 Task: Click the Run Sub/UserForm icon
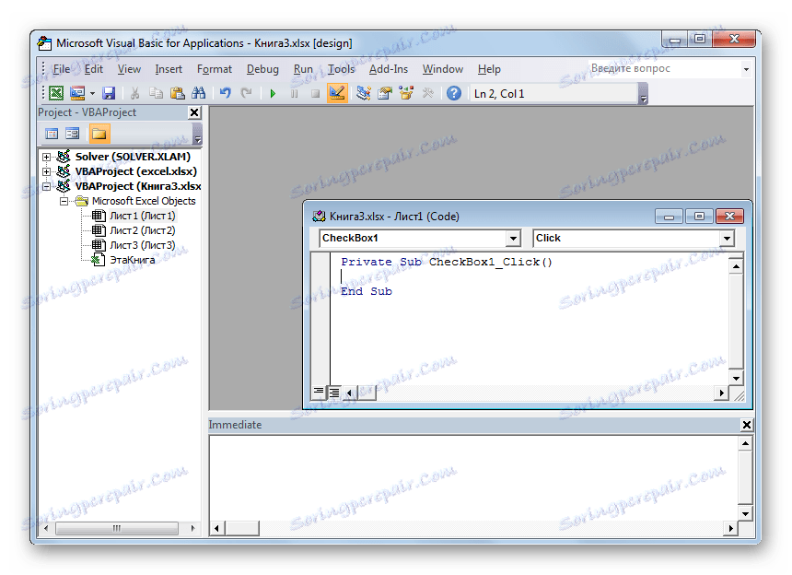tap(271, 92)
